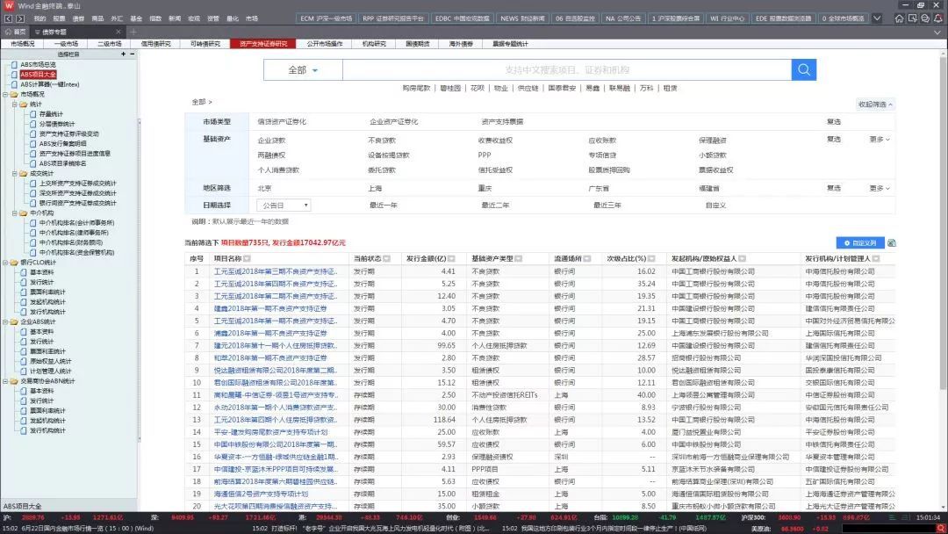The image size is (948, 534).
Task: Click the filter icon on 基础资产类型 column
Action: (x=519, y=258)
